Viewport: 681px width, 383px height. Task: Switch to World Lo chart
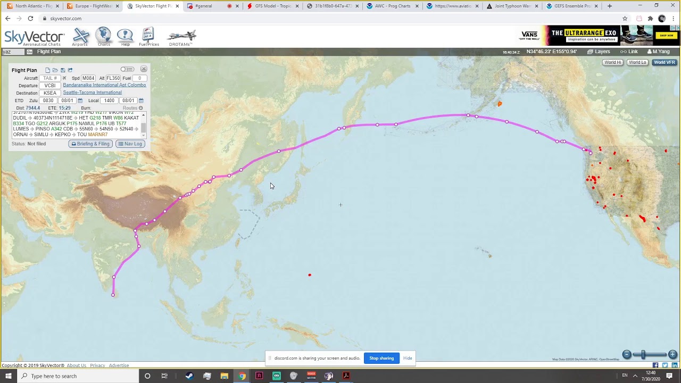coord(637,62)
